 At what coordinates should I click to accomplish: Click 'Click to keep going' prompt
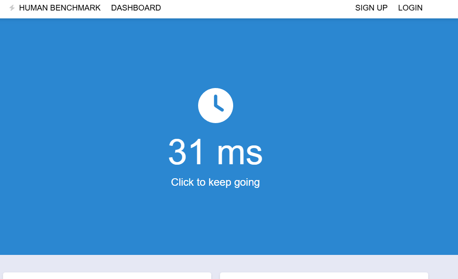pyautogui.click(x=216, y=182)
